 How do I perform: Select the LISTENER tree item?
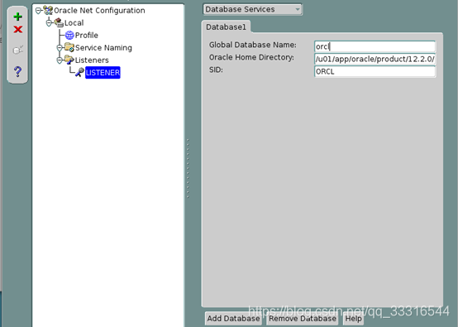[x=103, y=73]
